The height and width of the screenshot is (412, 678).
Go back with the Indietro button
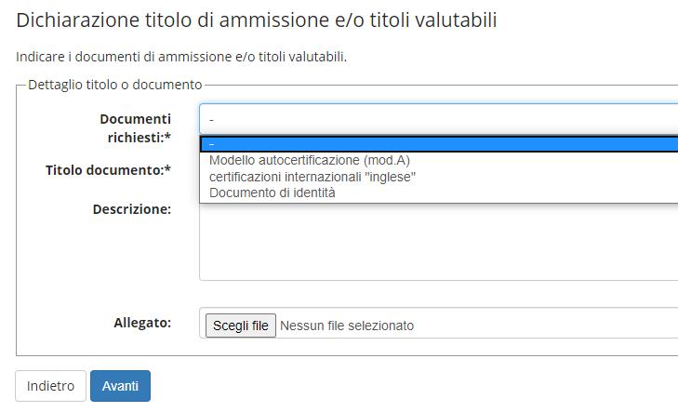click(x=50, y=386)
